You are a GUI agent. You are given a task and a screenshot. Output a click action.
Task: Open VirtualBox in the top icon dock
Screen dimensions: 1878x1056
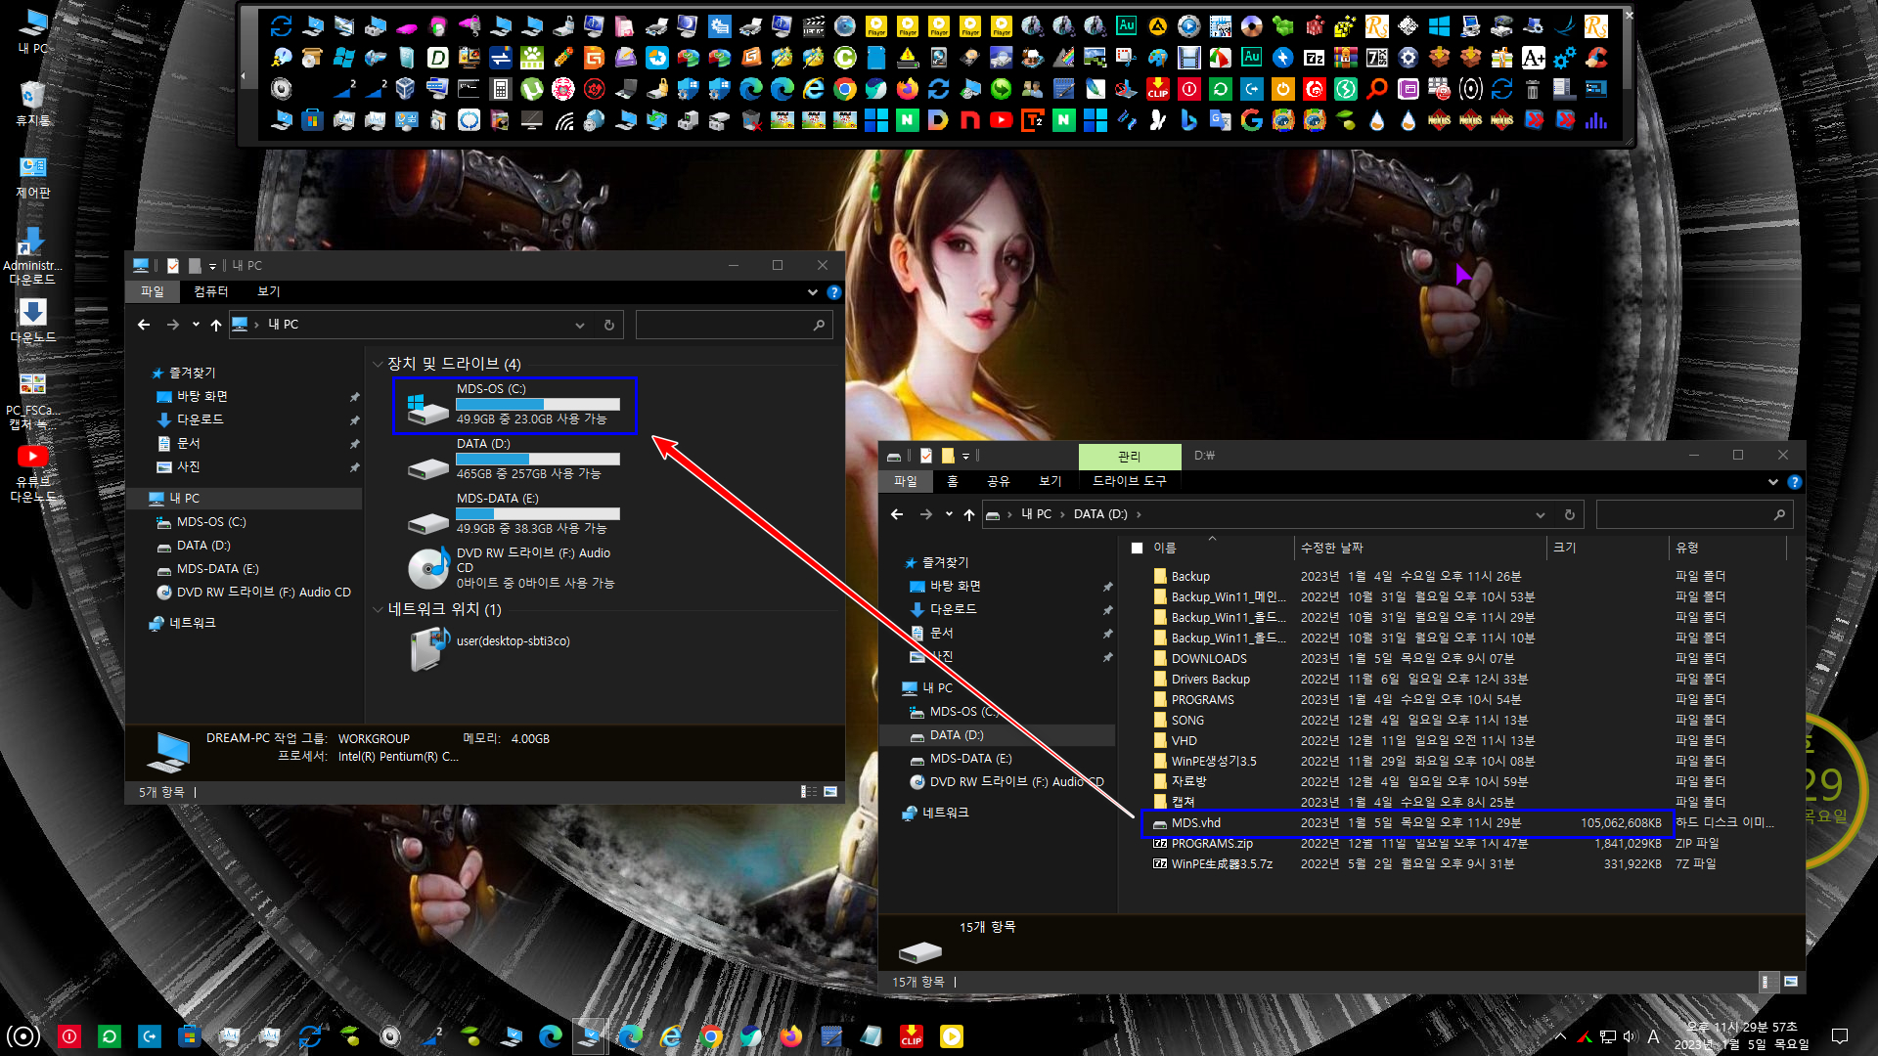405,89
